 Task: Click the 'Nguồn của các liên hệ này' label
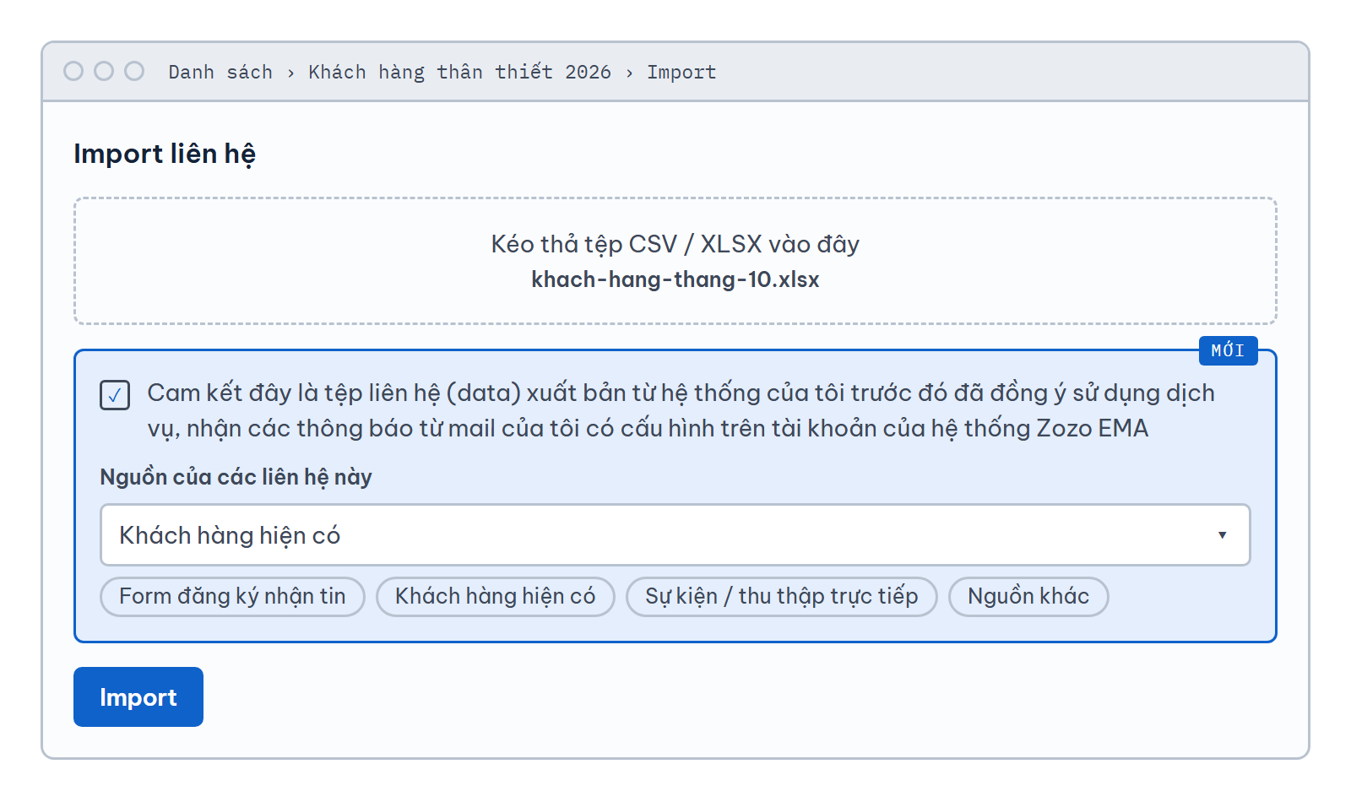pos(236,477)
